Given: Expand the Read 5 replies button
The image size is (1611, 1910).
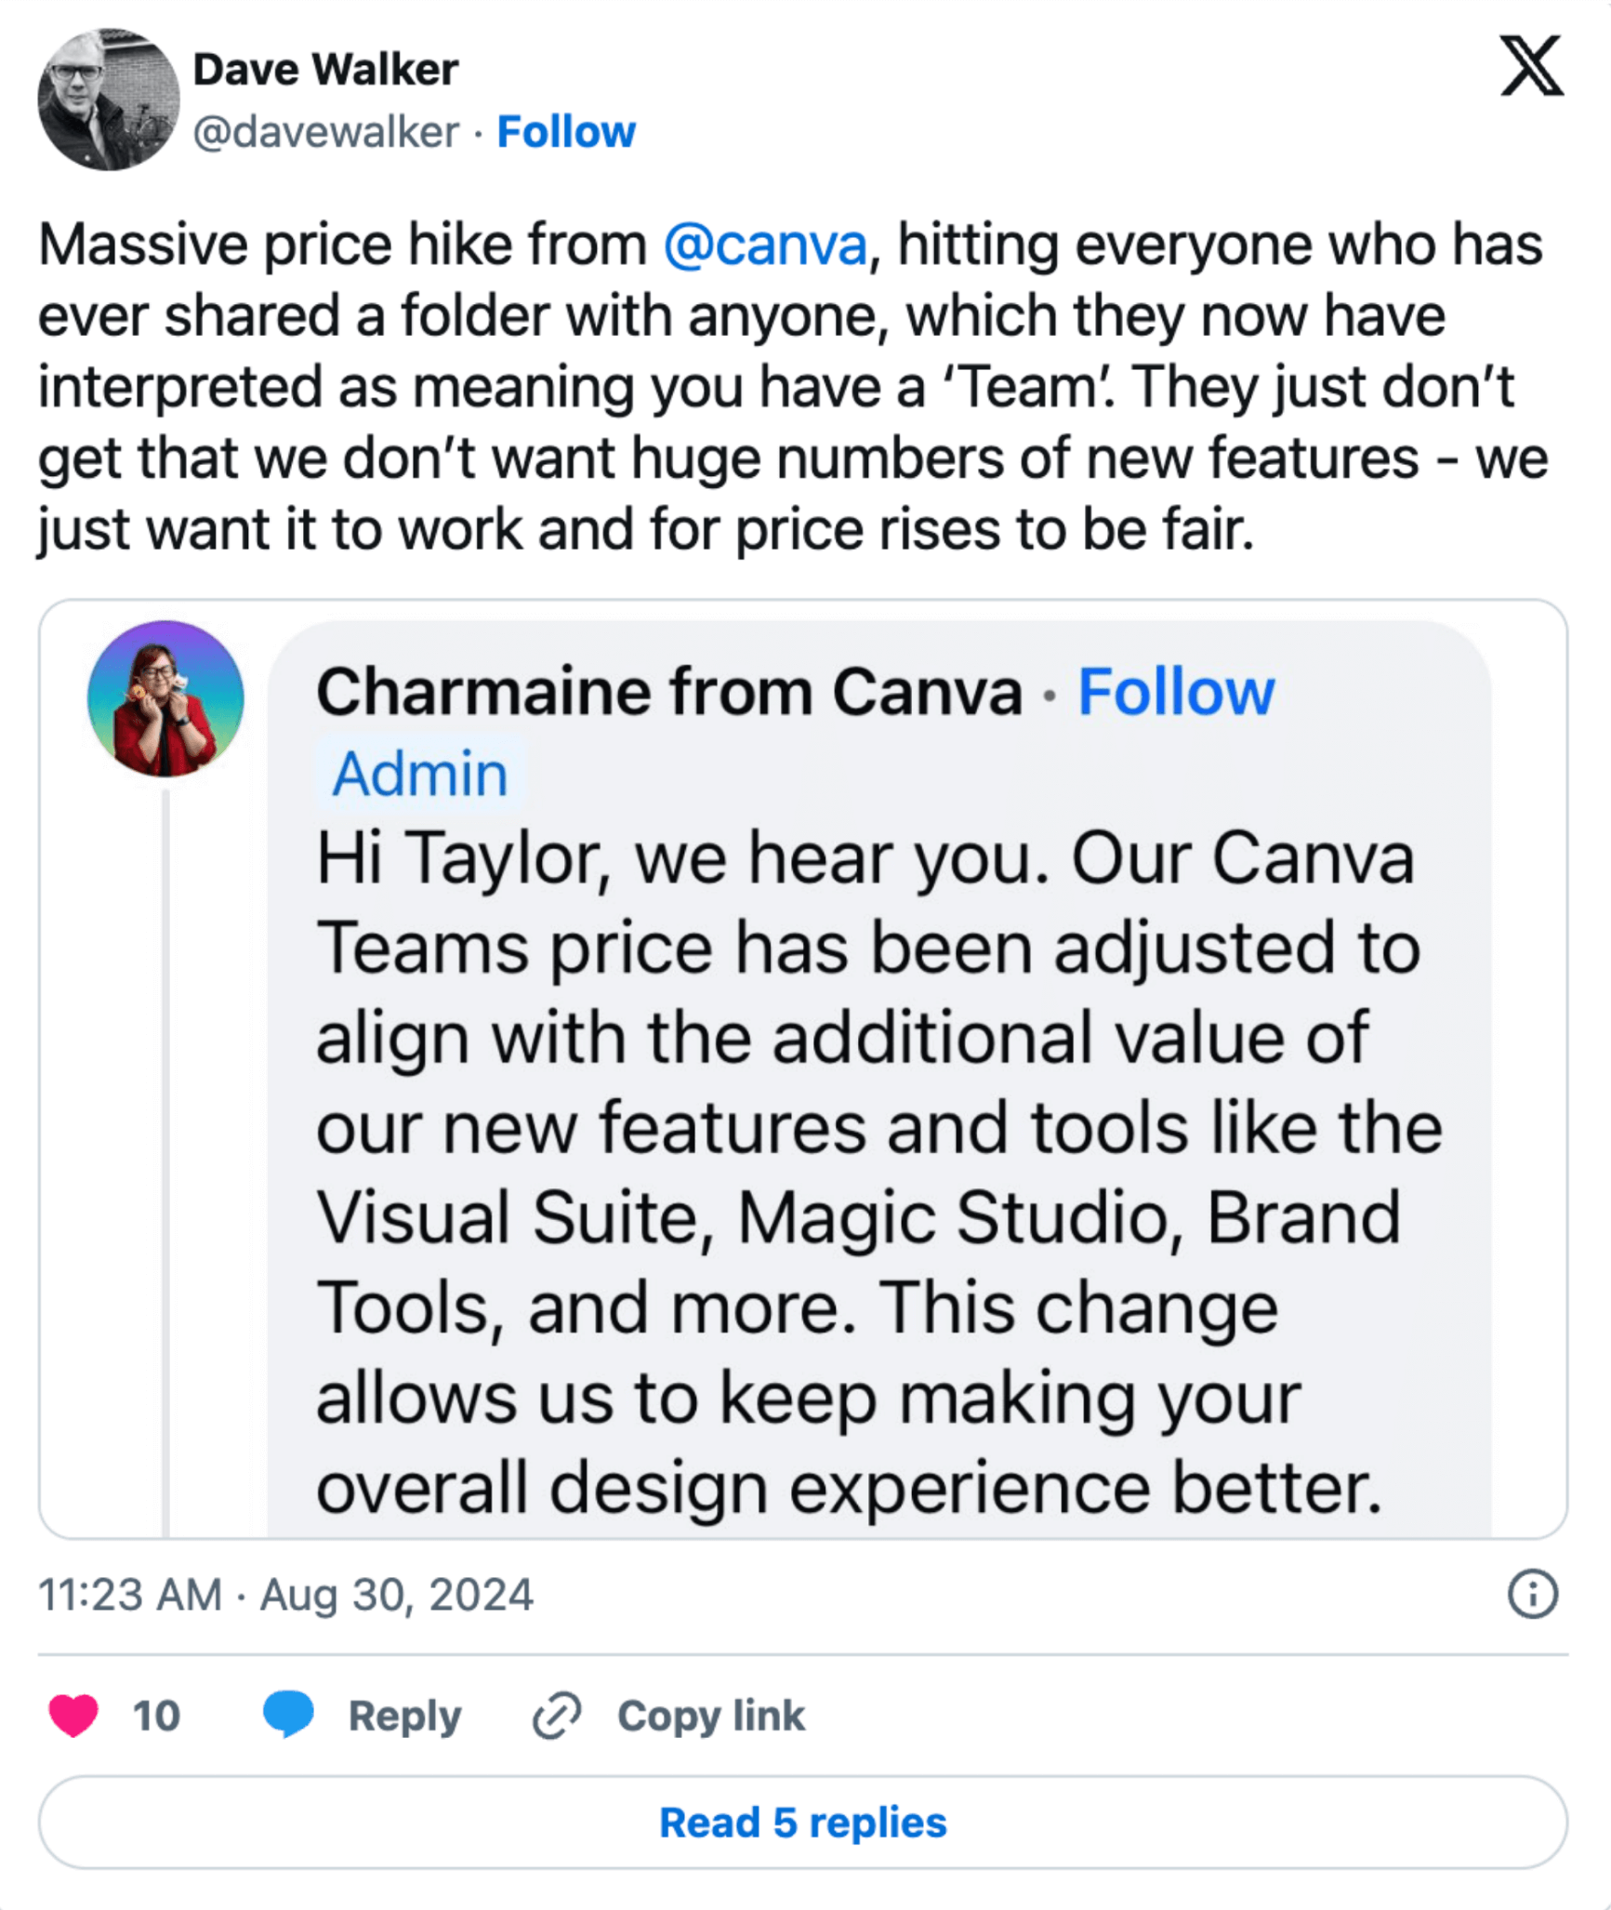Looking at the screenshot, I should tap(803, 1823).
